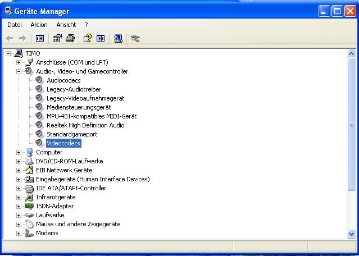The image size is (359, 256).
Task: Click the Legacy-Videoaufnahmegerät speaker icon
Action: (40, 98)
